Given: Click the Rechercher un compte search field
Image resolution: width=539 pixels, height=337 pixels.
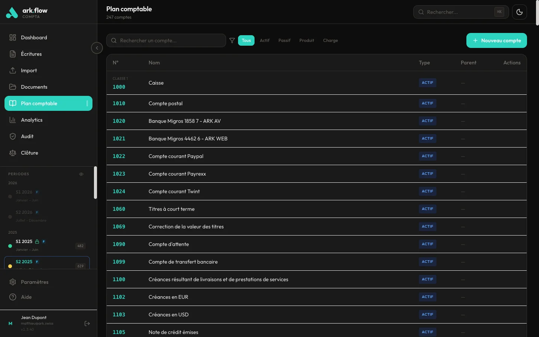Looking at the screenshot, I should click(x=166, y=40).
